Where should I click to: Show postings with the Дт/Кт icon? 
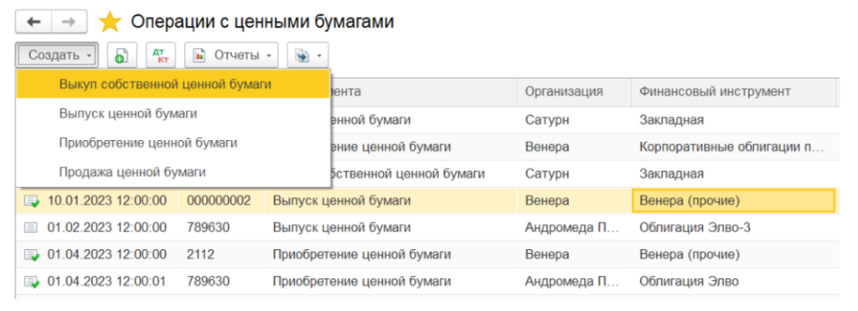click(x=160, y=55)
